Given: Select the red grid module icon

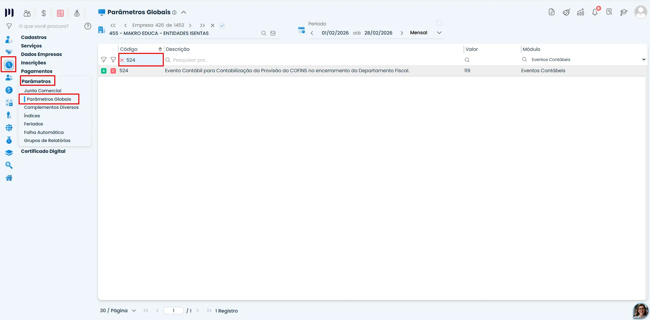Looking at the screenshot, I should point(60,13).
